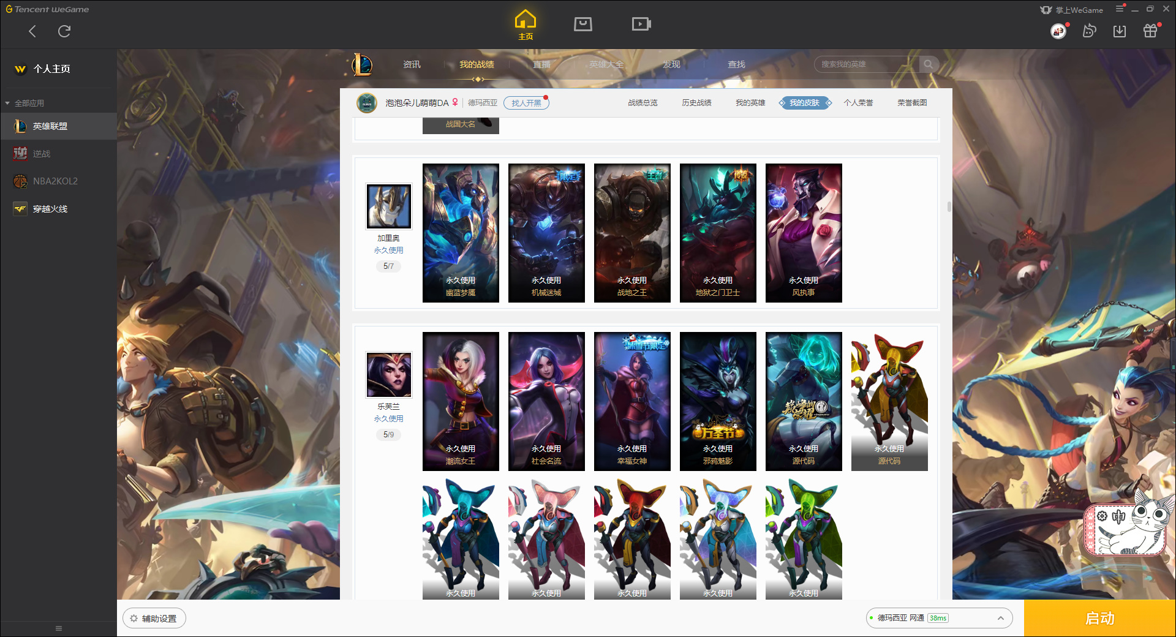
Task: Switch to 我的英雄 sub-tab
Action: click(750, 103)
